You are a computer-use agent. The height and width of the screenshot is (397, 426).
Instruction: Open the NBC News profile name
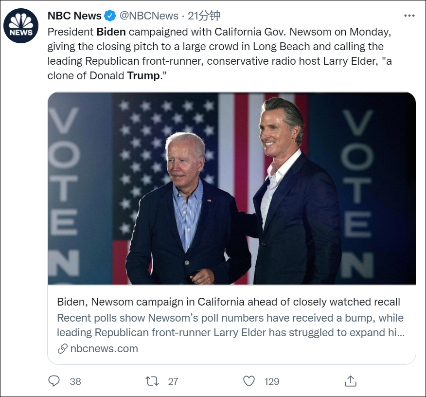point(74,16)
